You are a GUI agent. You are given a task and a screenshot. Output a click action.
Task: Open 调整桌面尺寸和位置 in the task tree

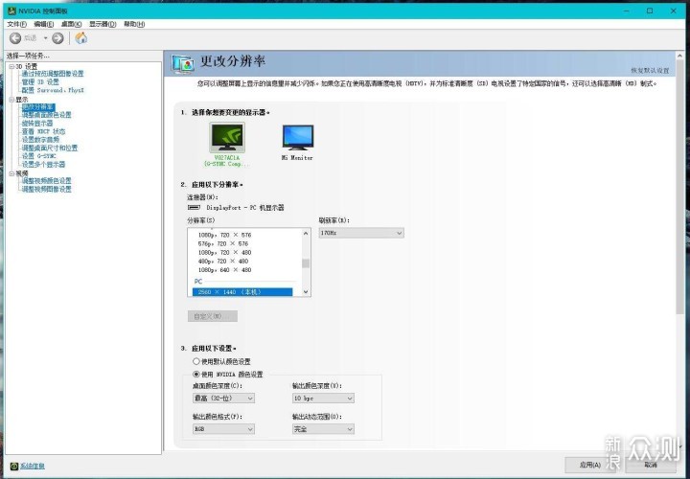click(x=50, y=148)
